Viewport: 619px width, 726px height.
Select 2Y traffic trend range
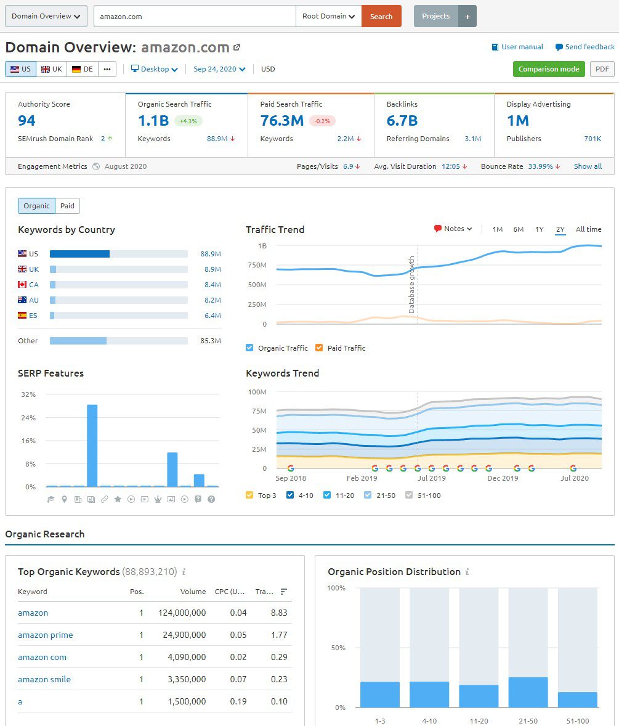click(560, 229)
